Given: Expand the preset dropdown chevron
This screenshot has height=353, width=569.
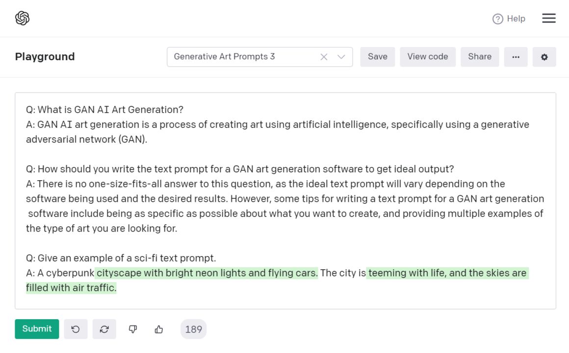Looking at the screenshot, I should coord(341,57).
